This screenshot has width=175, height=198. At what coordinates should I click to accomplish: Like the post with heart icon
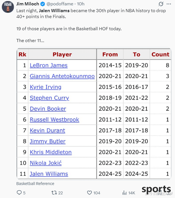tap(89, 193)
